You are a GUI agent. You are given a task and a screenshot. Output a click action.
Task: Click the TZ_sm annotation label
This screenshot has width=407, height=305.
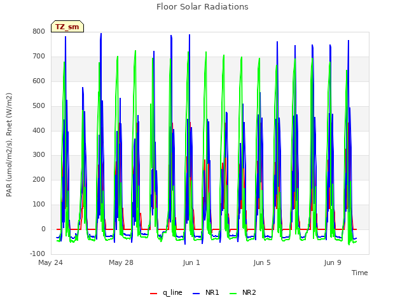(67, 27)
